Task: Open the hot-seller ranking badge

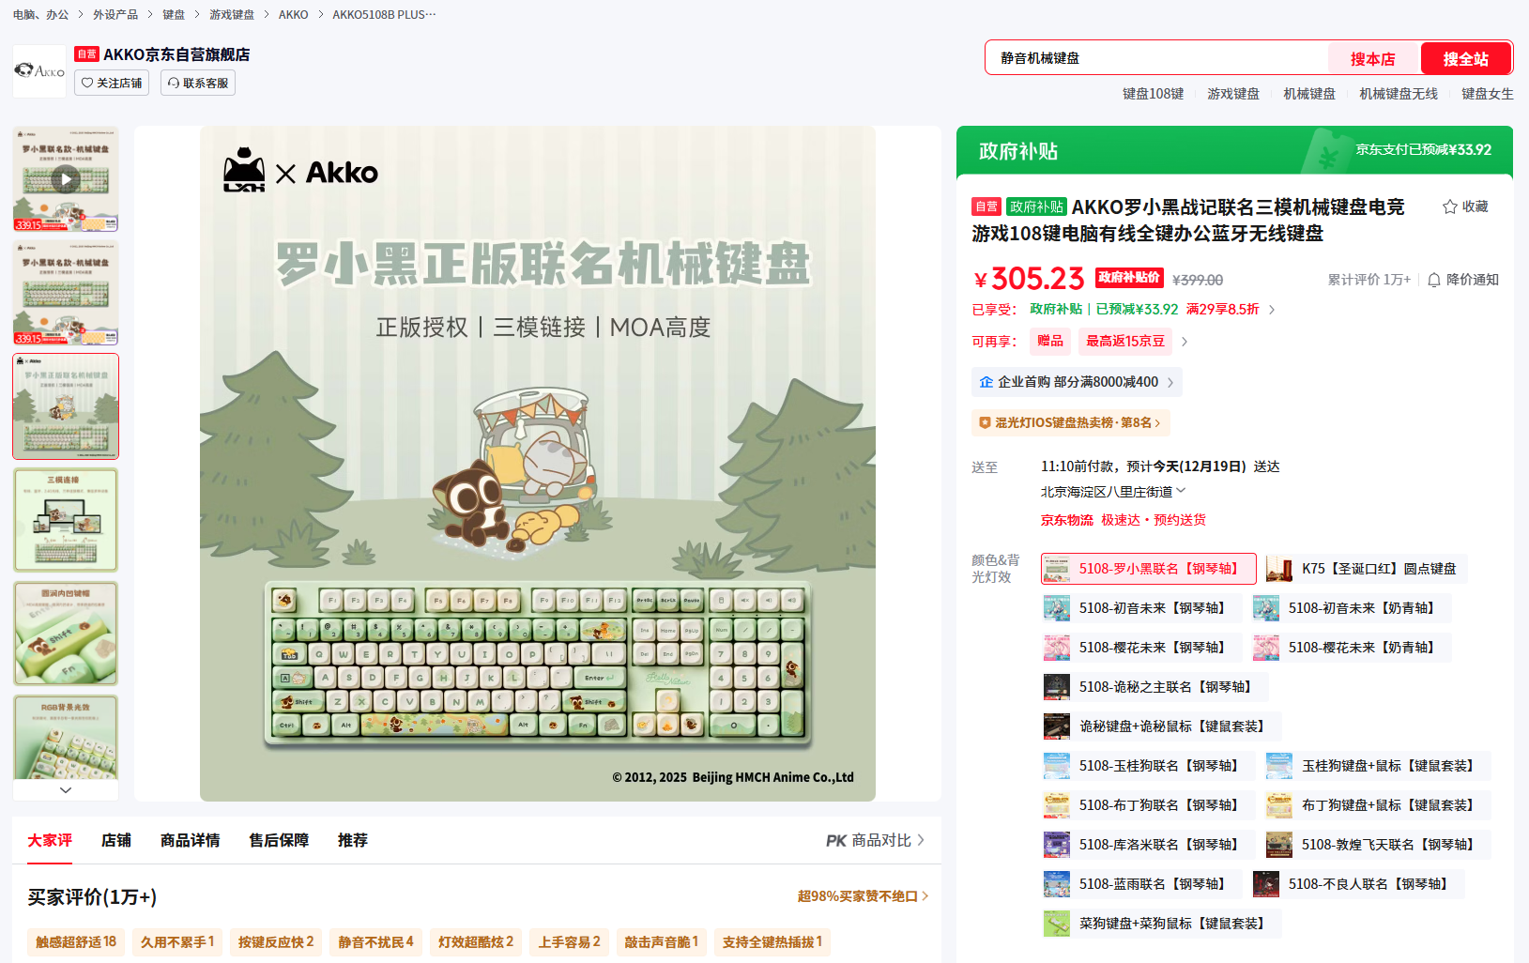Action: [1070, 423]
